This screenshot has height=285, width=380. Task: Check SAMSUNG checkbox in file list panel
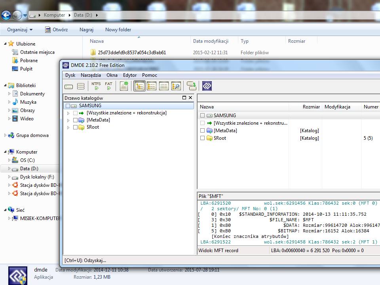click(203, 116)
